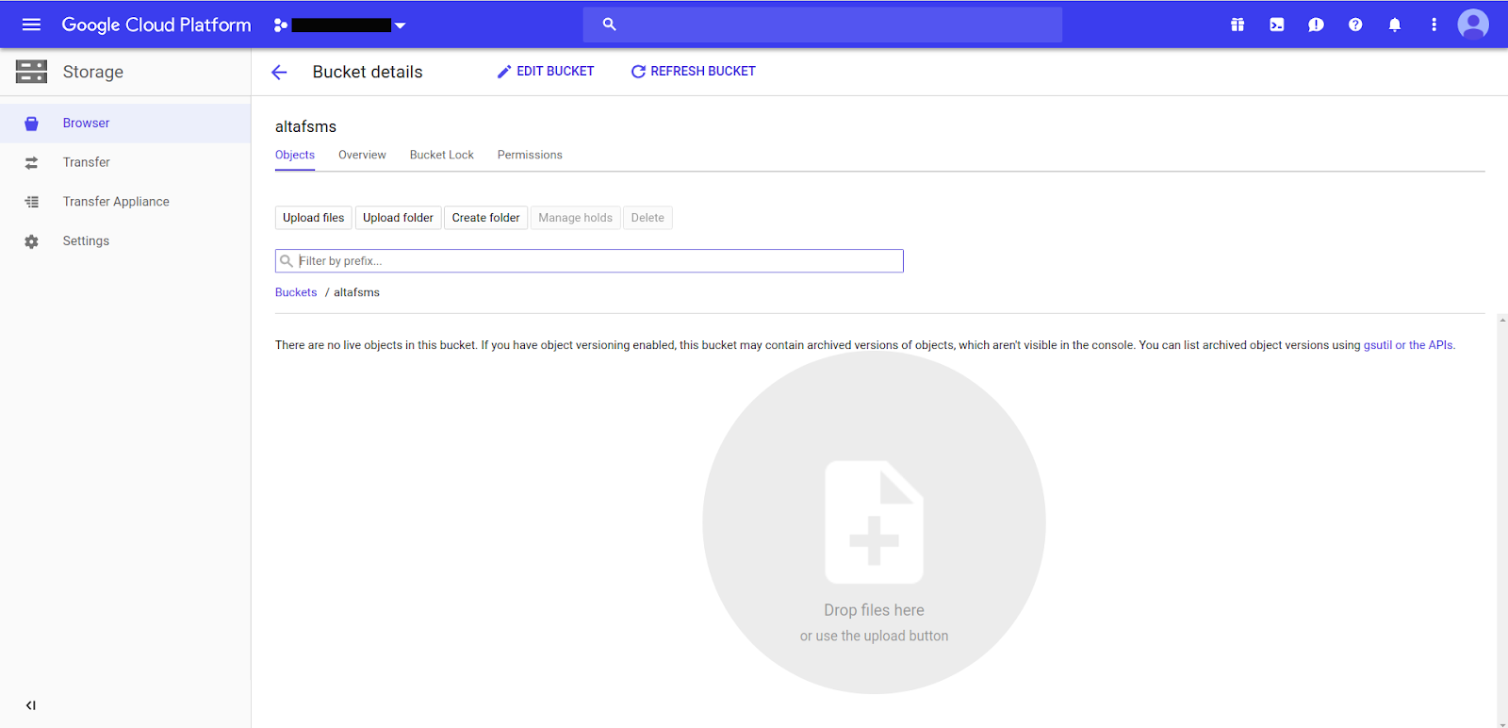This screenshot has height=728, width=1508.
Task: Click the scrollbar up arrow
Action: (1502, 321)
